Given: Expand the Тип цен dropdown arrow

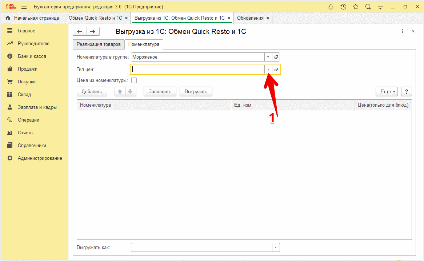Looking at the screenshot, I should pos(268,69).
